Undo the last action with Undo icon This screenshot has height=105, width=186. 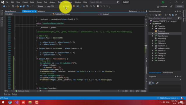28,6
